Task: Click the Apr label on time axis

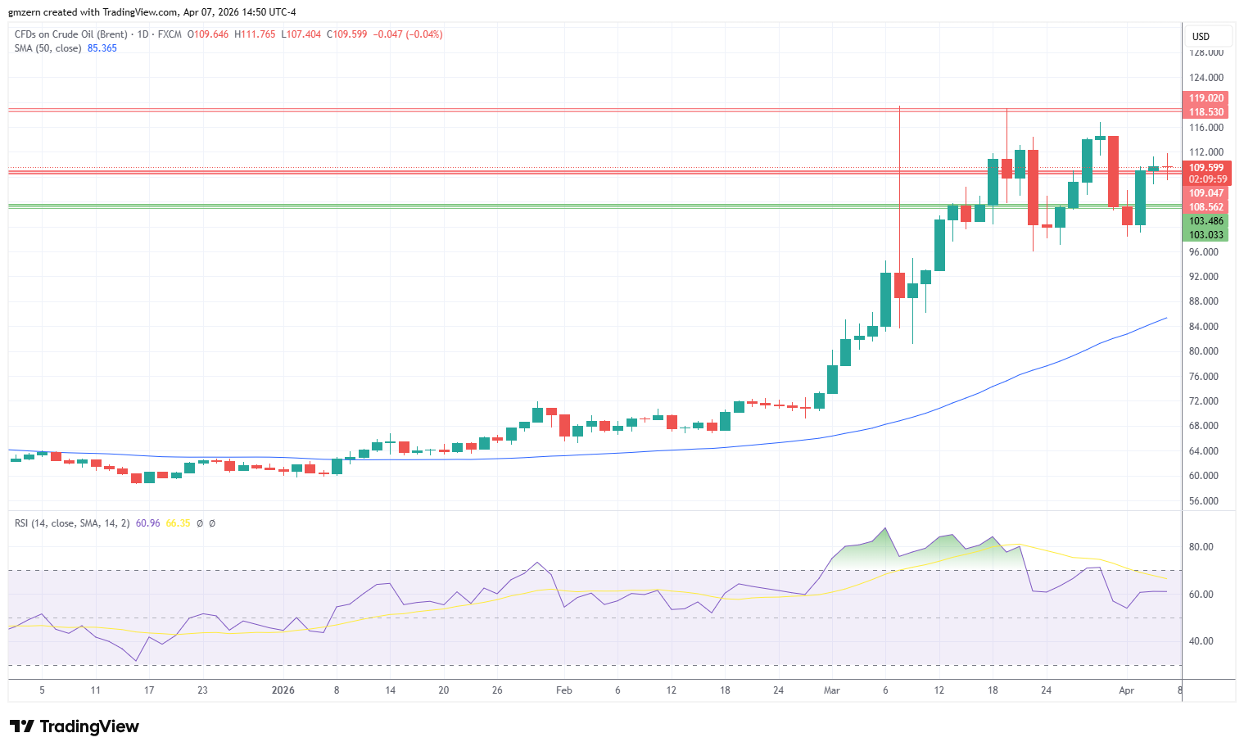Action: [1127, 690]
